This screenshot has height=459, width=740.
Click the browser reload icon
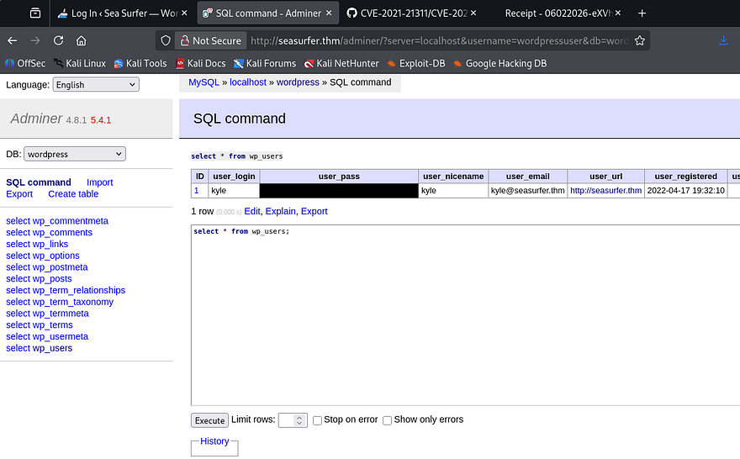click(58, 40)
